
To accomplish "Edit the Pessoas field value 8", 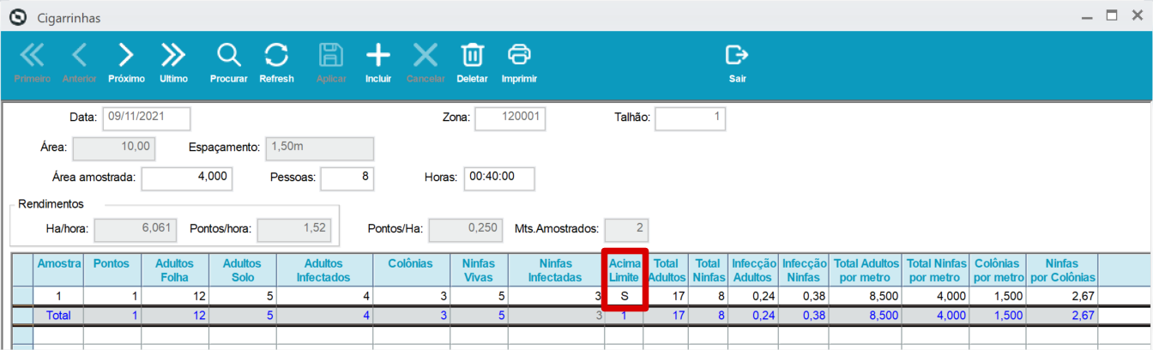I will pos(347,178).
